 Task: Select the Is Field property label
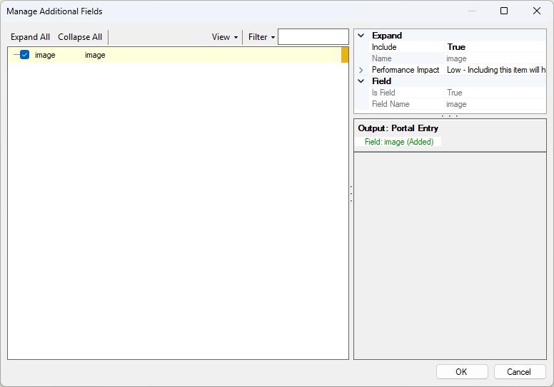point(383,93)
